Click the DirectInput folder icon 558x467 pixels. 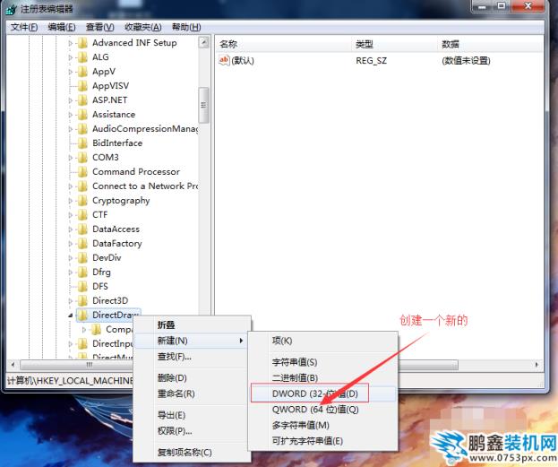pyautogui.click(x=82, y=343)
